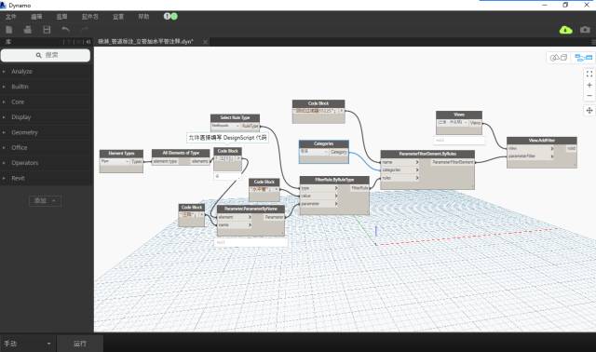Click the rules input port of ParameterFilterElement.ByRules
Screen dimensions: 596x352
click(400, 178)
